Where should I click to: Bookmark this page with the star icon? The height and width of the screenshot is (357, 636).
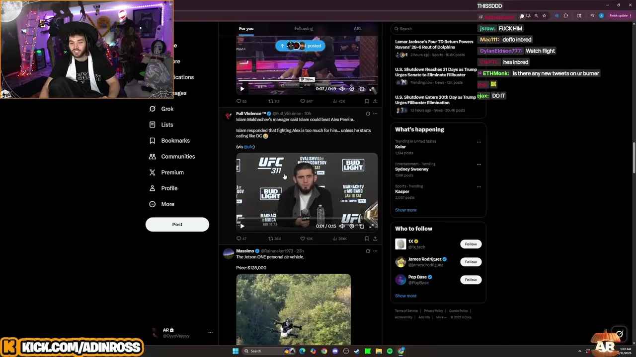tap(544, 16)
